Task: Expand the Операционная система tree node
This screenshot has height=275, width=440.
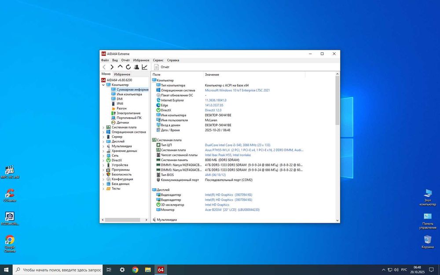Action: (x=103, y=132)
